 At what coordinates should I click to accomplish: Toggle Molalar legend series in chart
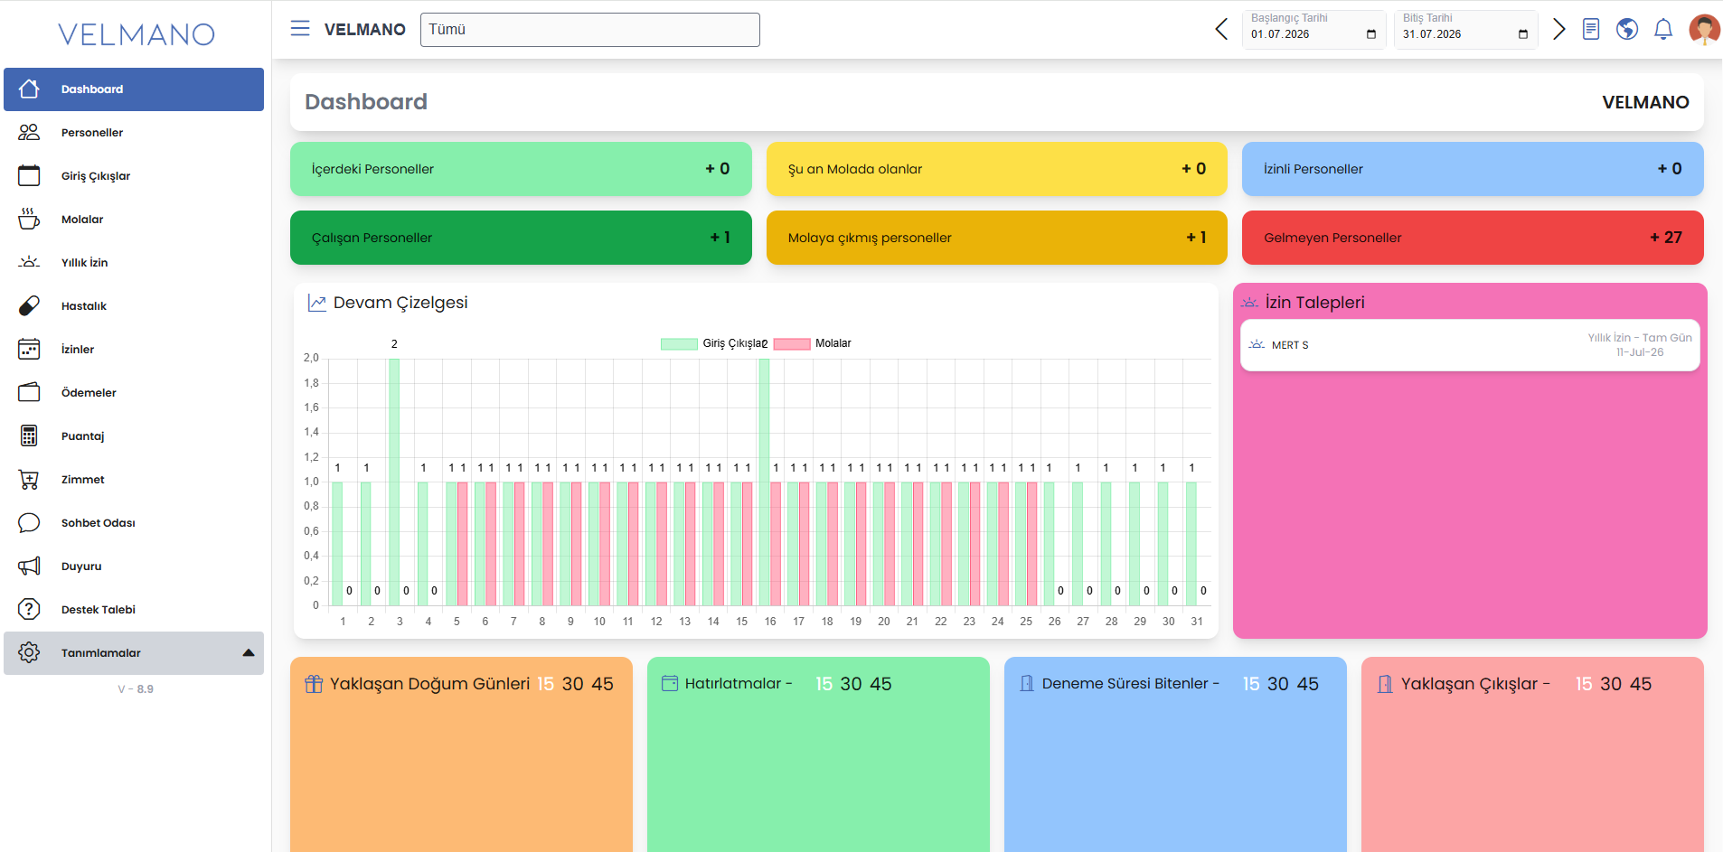point(813,343)
